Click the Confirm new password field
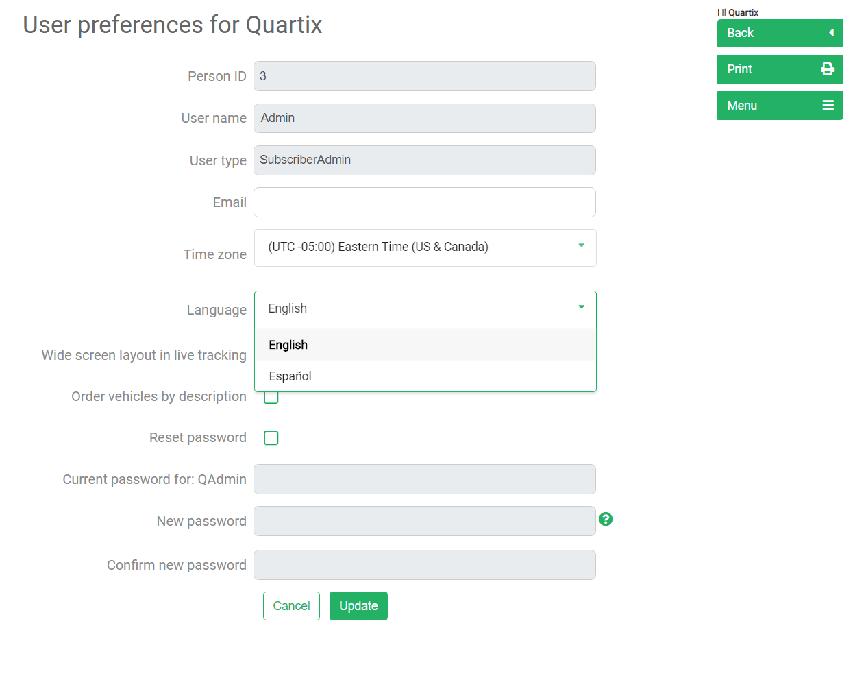The width and height of the screenshot is (853, 678). [x=425, y=565]
